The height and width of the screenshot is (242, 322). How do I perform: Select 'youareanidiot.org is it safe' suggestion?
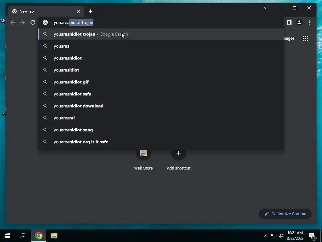(161, 142)
